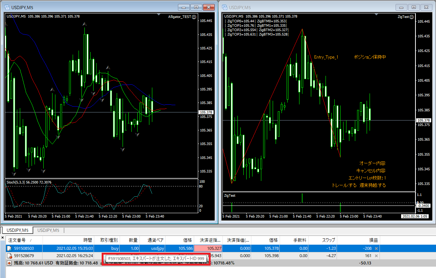The width and height of the screenshot is (436, 278).
Task: Click the ZigTest expert advisor smiley icon
Action: [411, 16]
